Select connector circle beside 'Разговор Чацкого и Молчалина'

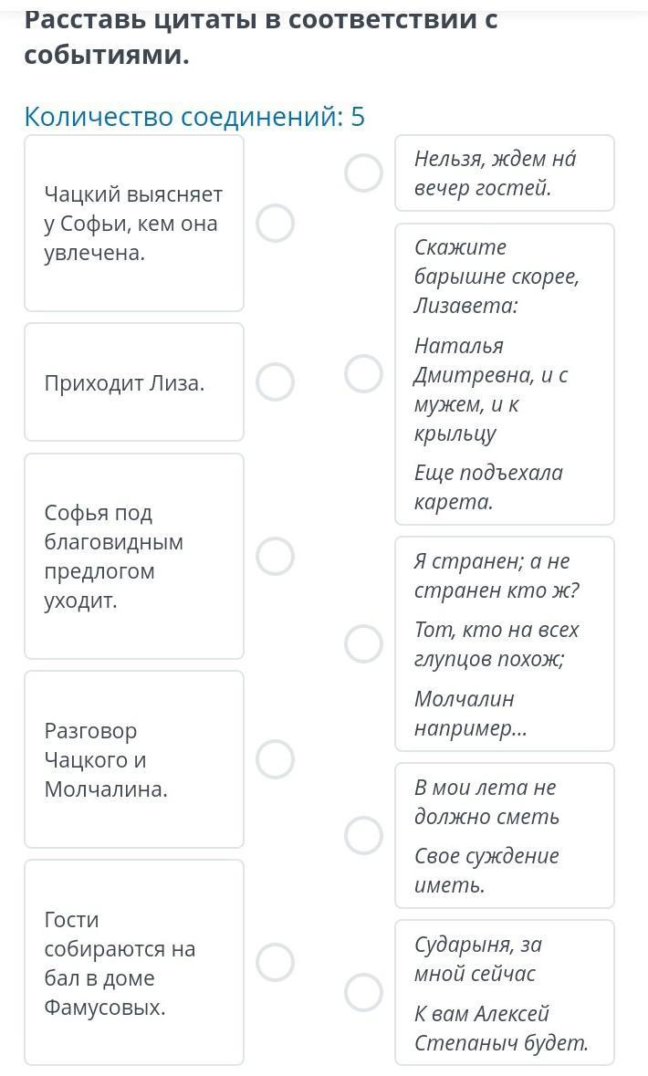coord(276,759)
